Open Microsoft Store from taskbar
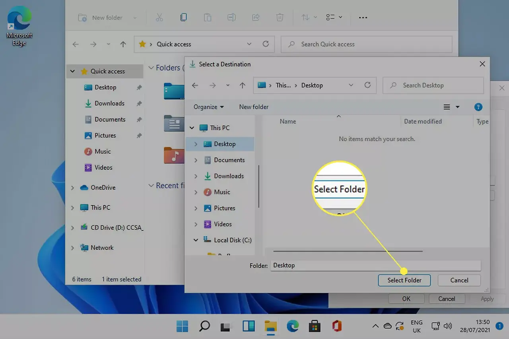Viewport: 509px width, 339px height. (x=315, y=326)
